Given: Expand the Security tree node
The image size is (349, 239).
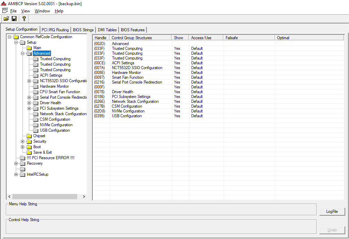Looking at the screenshot, I should pos(22,141).
